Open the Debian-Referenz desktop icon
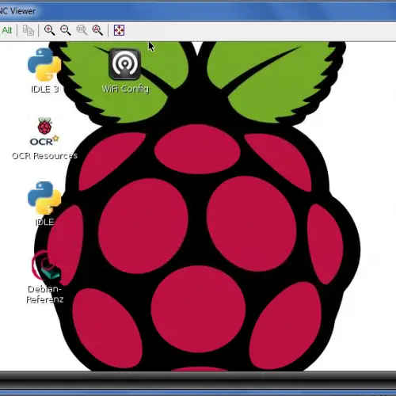The image size is (396, 396). pos(46,265)
